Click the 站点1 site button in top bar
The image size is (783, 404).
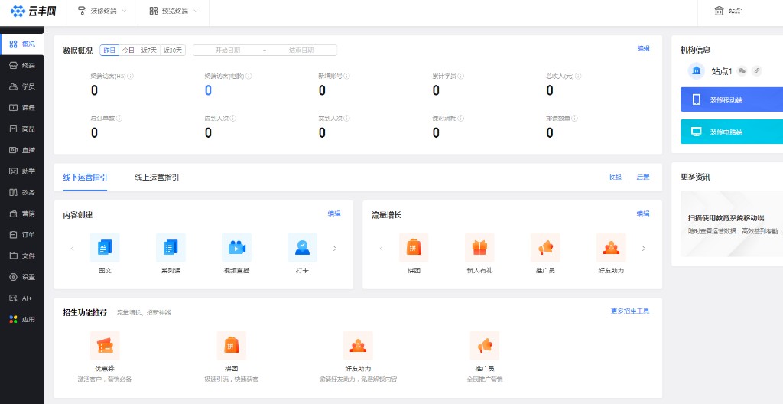pos(729,11)
